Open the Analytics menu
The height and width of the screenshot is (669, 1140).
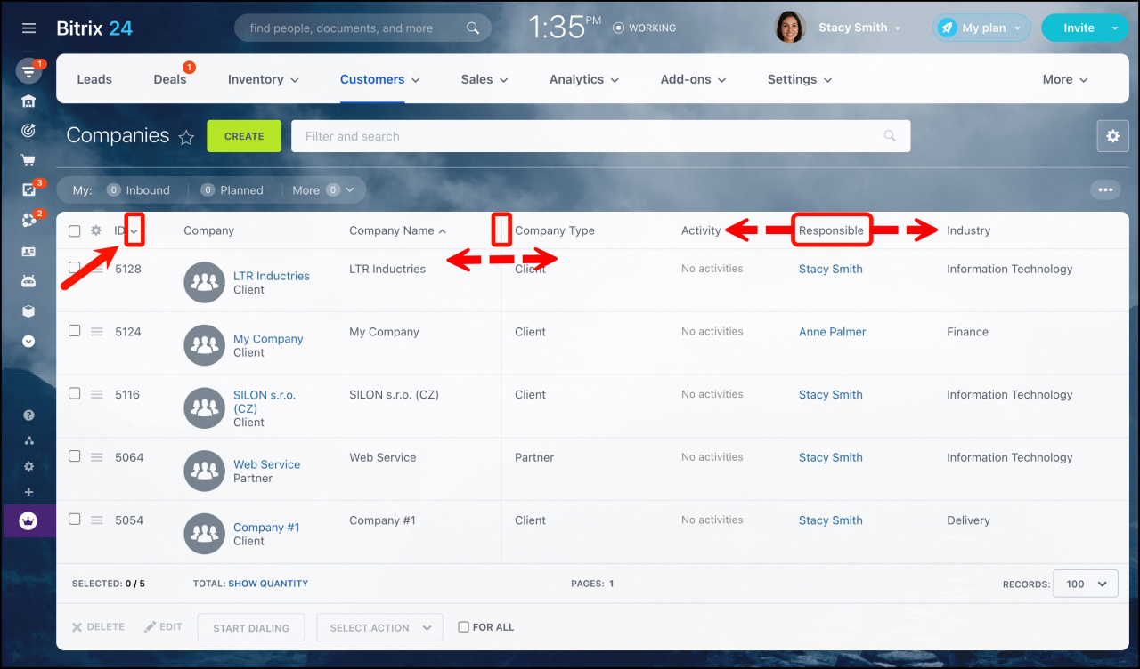click(584, 79)
